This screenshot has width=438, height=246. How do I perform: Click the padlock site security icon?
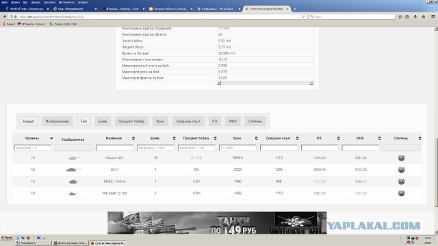[16, 16]
